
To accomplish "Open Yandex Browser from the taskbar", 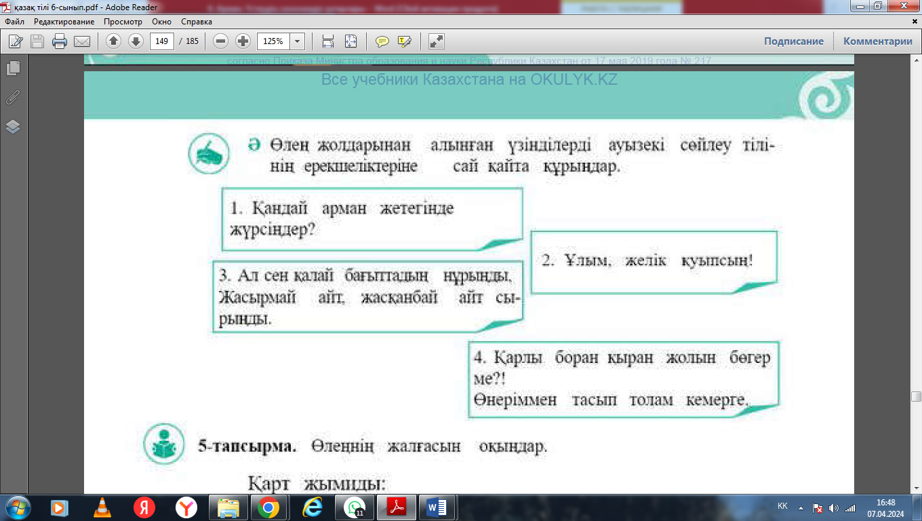I will pos(186,507).
